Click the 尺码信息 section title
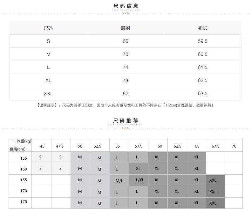Viewport: 251px width, 218px height. [x=126, y=6]
